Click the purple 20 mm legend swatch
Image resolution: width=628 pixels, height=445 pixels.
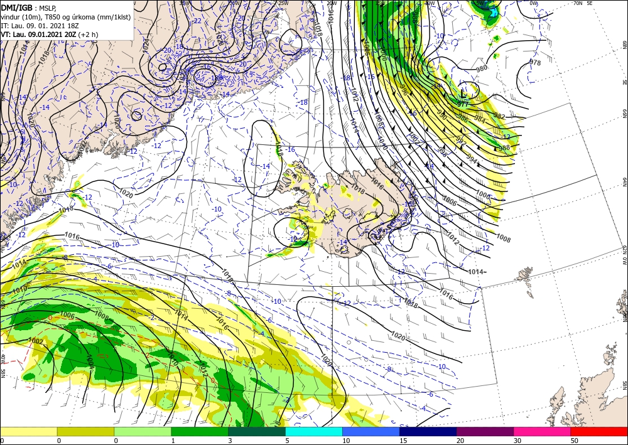pos(485,431)
